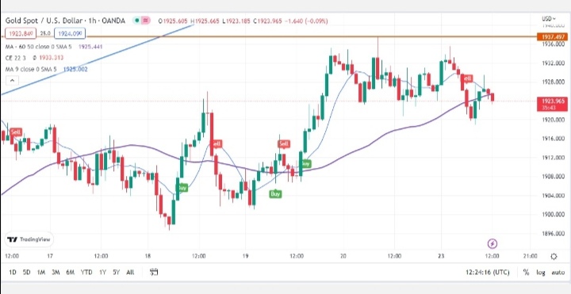Select the YTD time range

[86, 272]
